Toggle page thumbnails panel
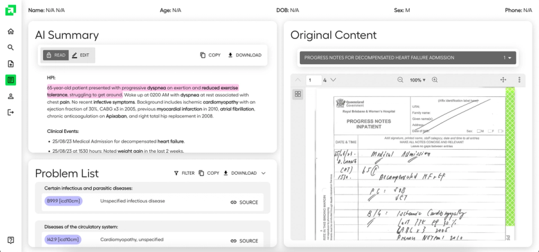Viewport: 539px width, 252px height. click(x=298, y=94)
